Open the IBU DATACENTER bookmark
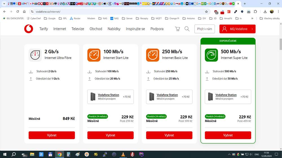 click(13, 18)
